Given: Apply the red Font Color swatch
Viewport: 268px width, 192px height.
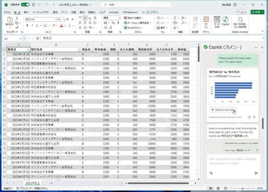Looking at the screenshot, I should coord(62,25).
